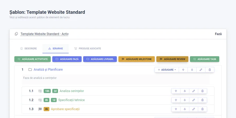Move Aprobare specificații down

point(185,109)
